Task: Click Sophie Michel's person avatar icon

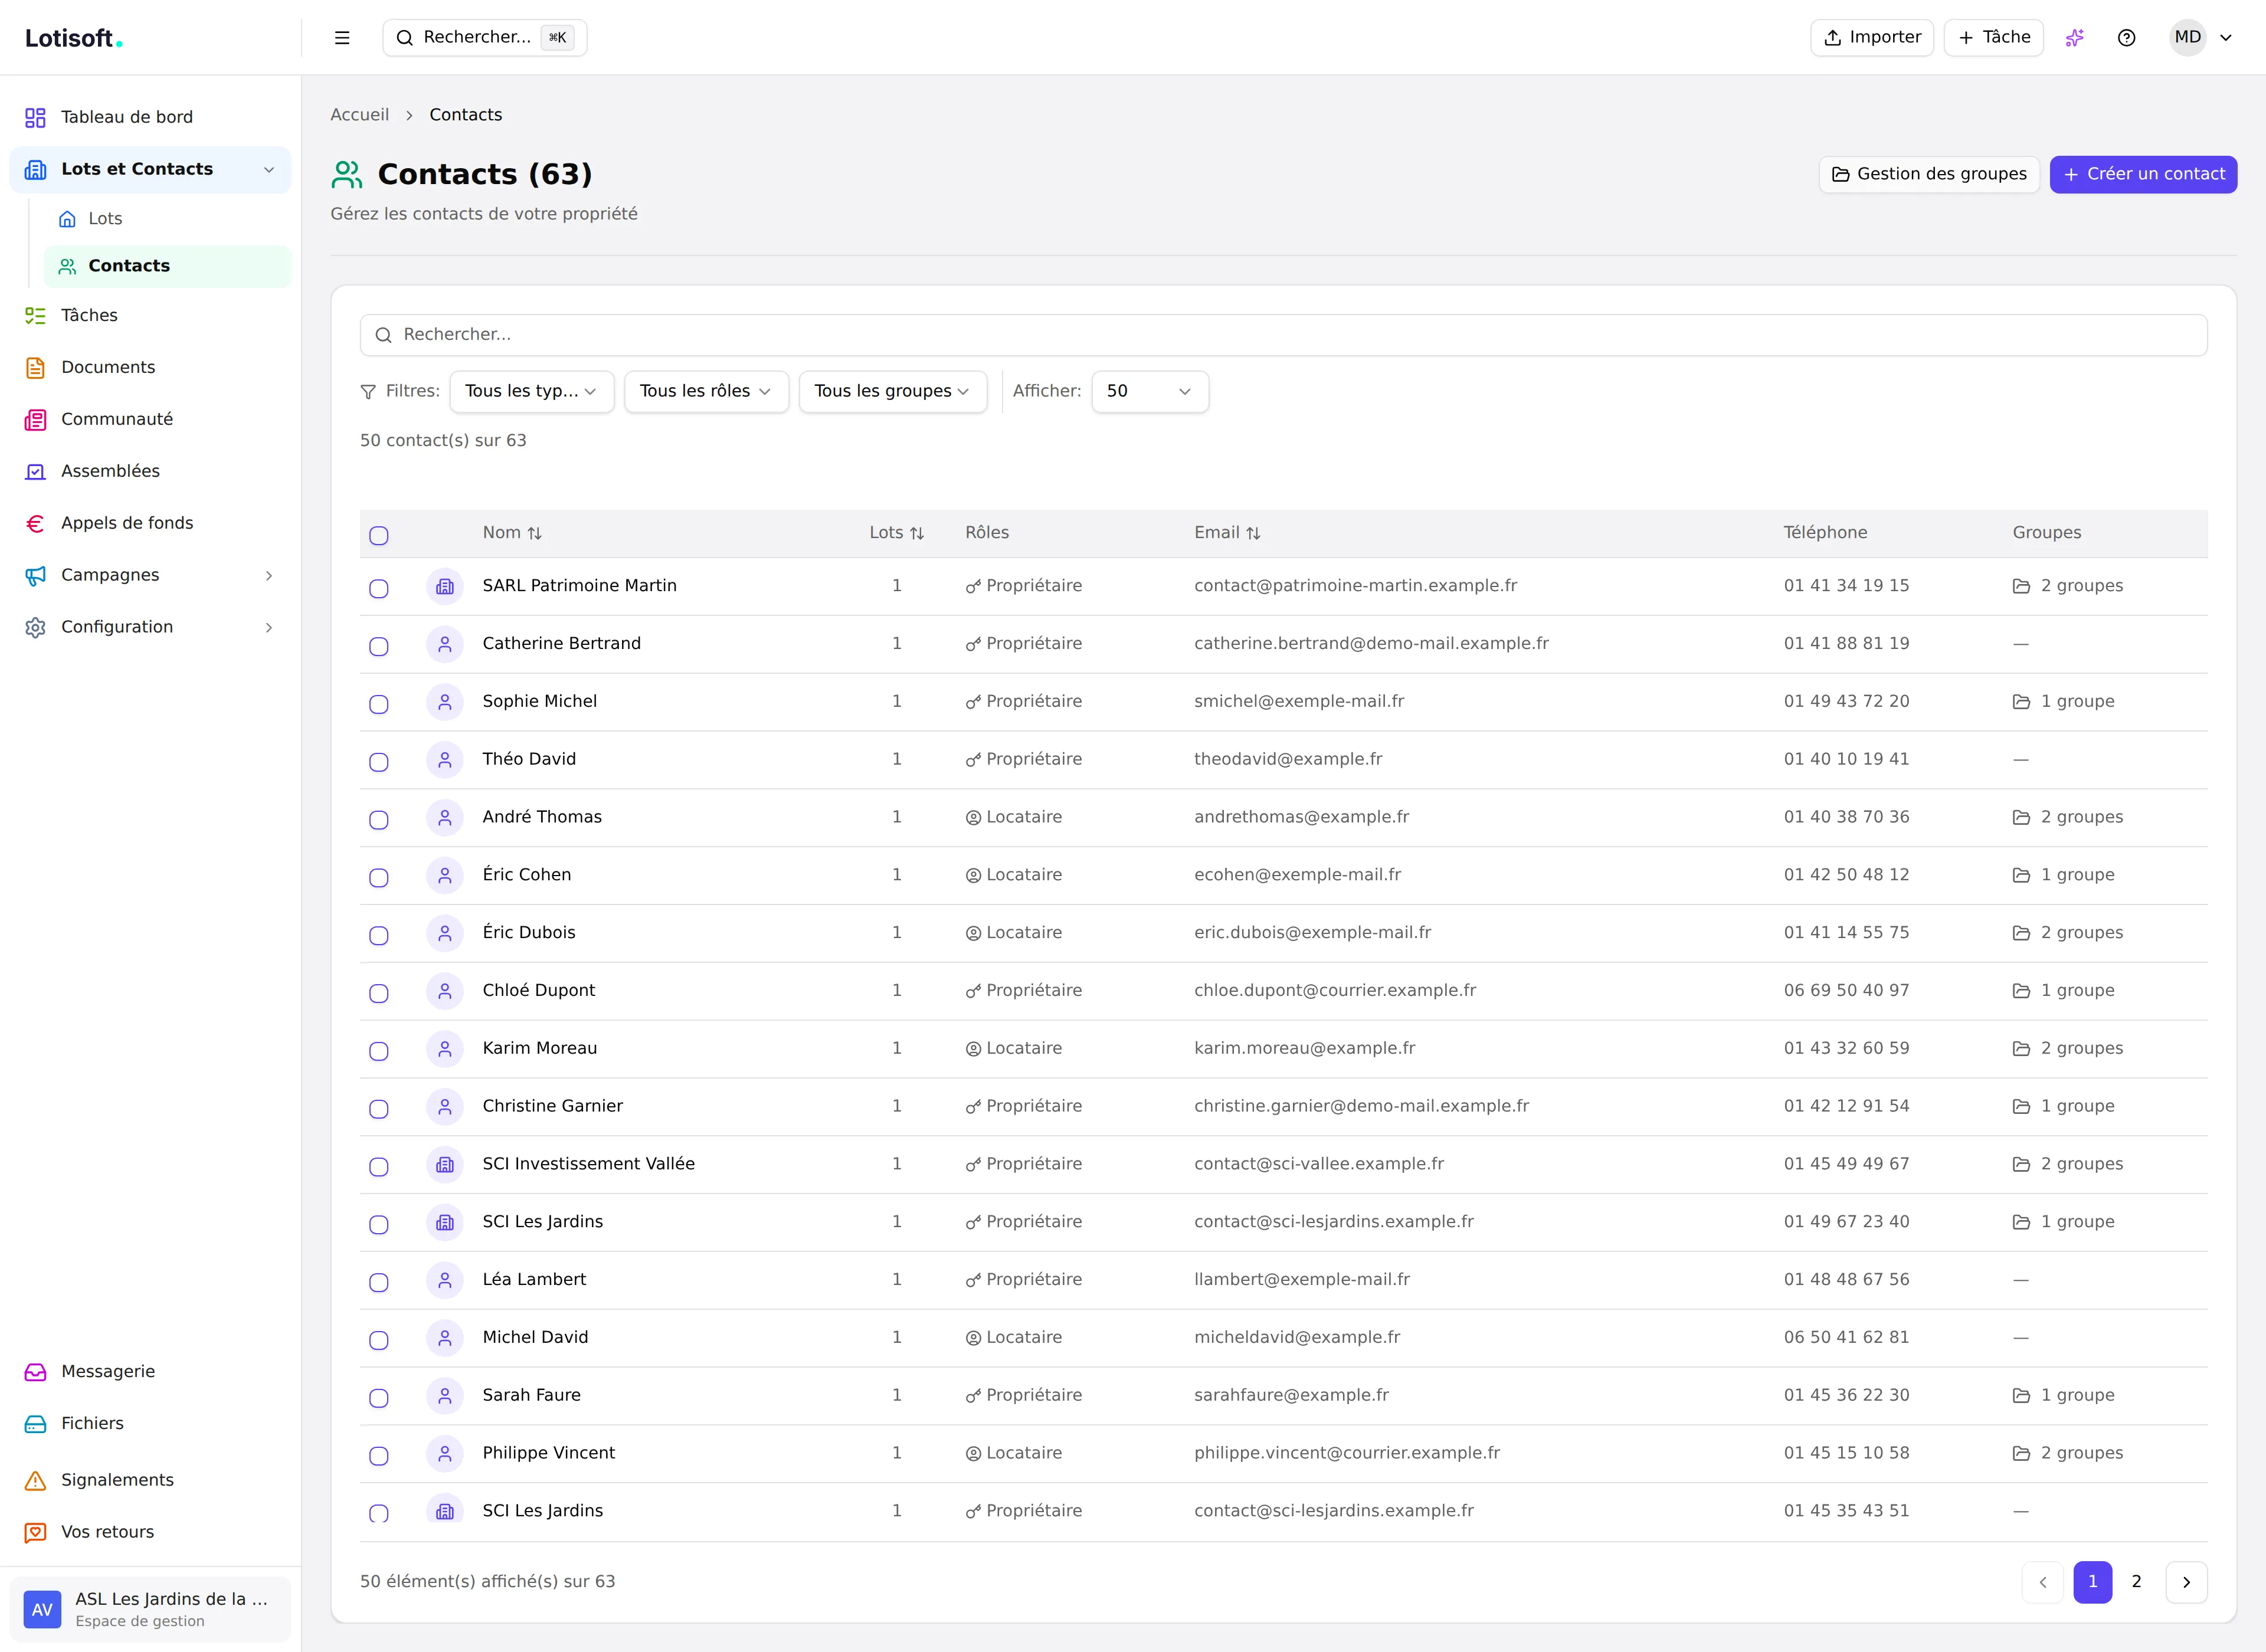Action: 445,702
